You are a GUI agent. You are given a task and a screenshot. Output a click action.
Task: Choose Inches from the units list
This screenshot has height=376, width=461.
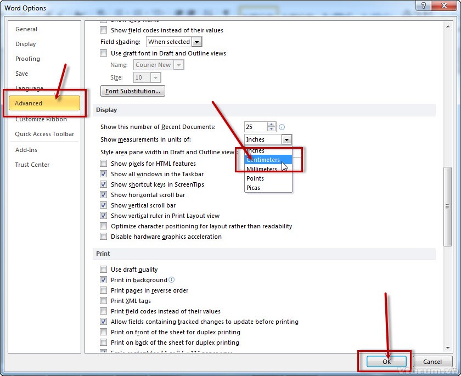pyautogui.click(x=268, y=150)
